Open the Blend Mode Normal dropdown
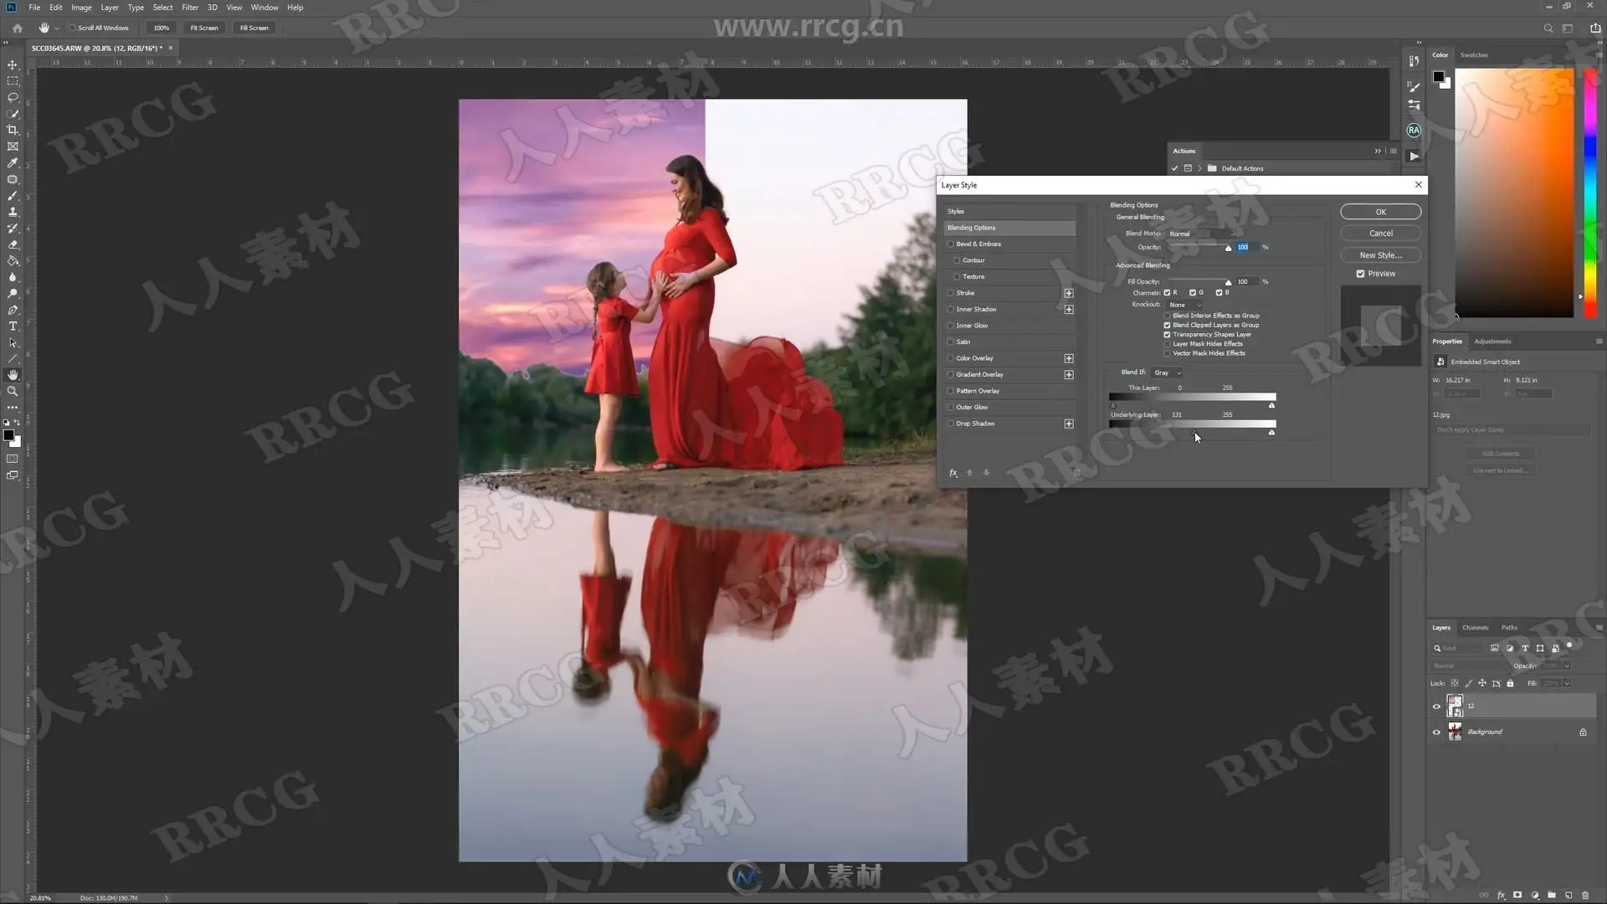Viewport: 1607px width, 904px height. click(x=1201, y=234)
